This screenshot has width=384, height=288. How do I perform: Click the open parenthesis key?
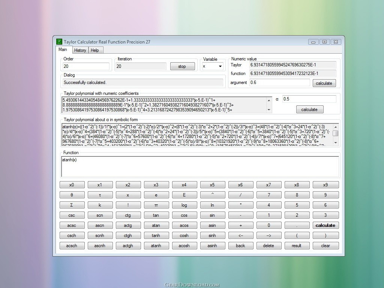297,235
